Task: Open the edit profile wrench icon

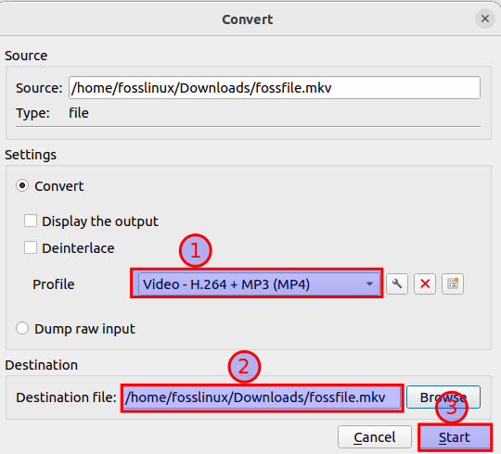Action: [397, 284]
